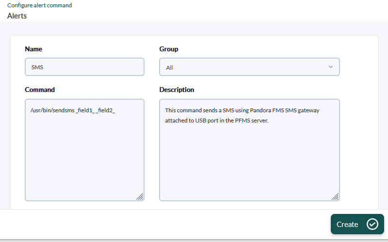Image resolution: width=388 pixels, height=242 pixels.
Task: Click the Command field label
Action: [x=40, y=90]
